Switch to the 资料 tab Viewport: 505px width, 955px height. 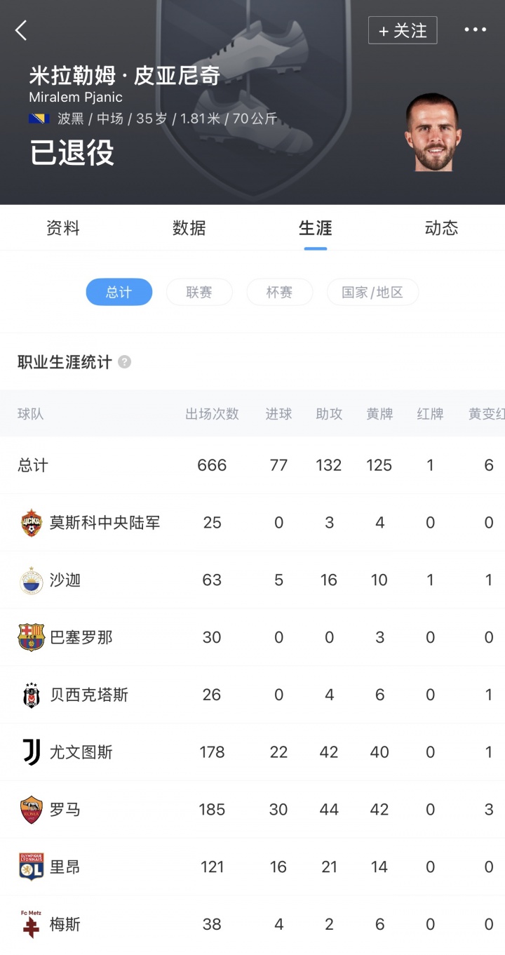[62, 227]
